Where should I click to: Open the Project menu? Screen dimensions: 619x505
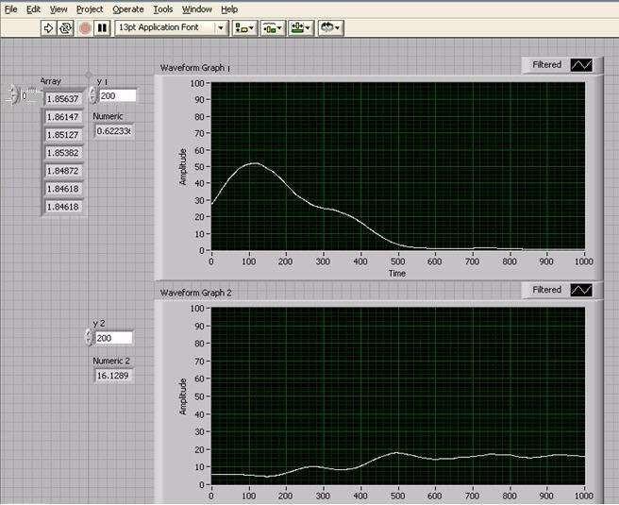click(90, 9)
